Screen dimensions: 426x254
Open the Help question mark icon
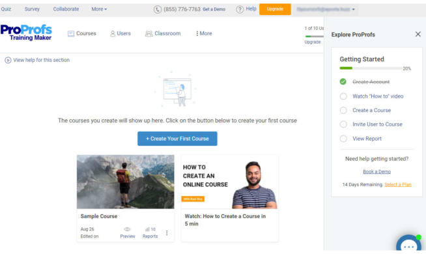point(240,10)
